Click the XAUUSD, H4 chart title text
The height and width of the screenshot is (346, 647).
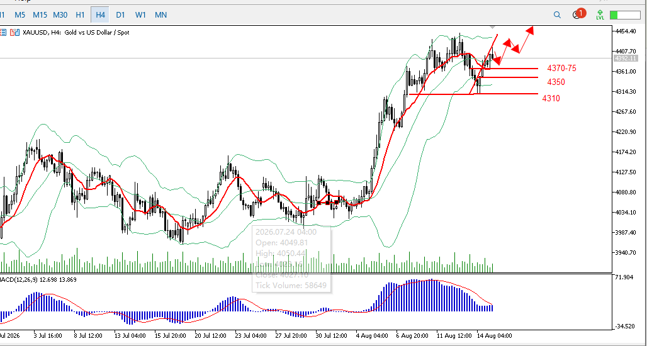(x=76, y=32)
